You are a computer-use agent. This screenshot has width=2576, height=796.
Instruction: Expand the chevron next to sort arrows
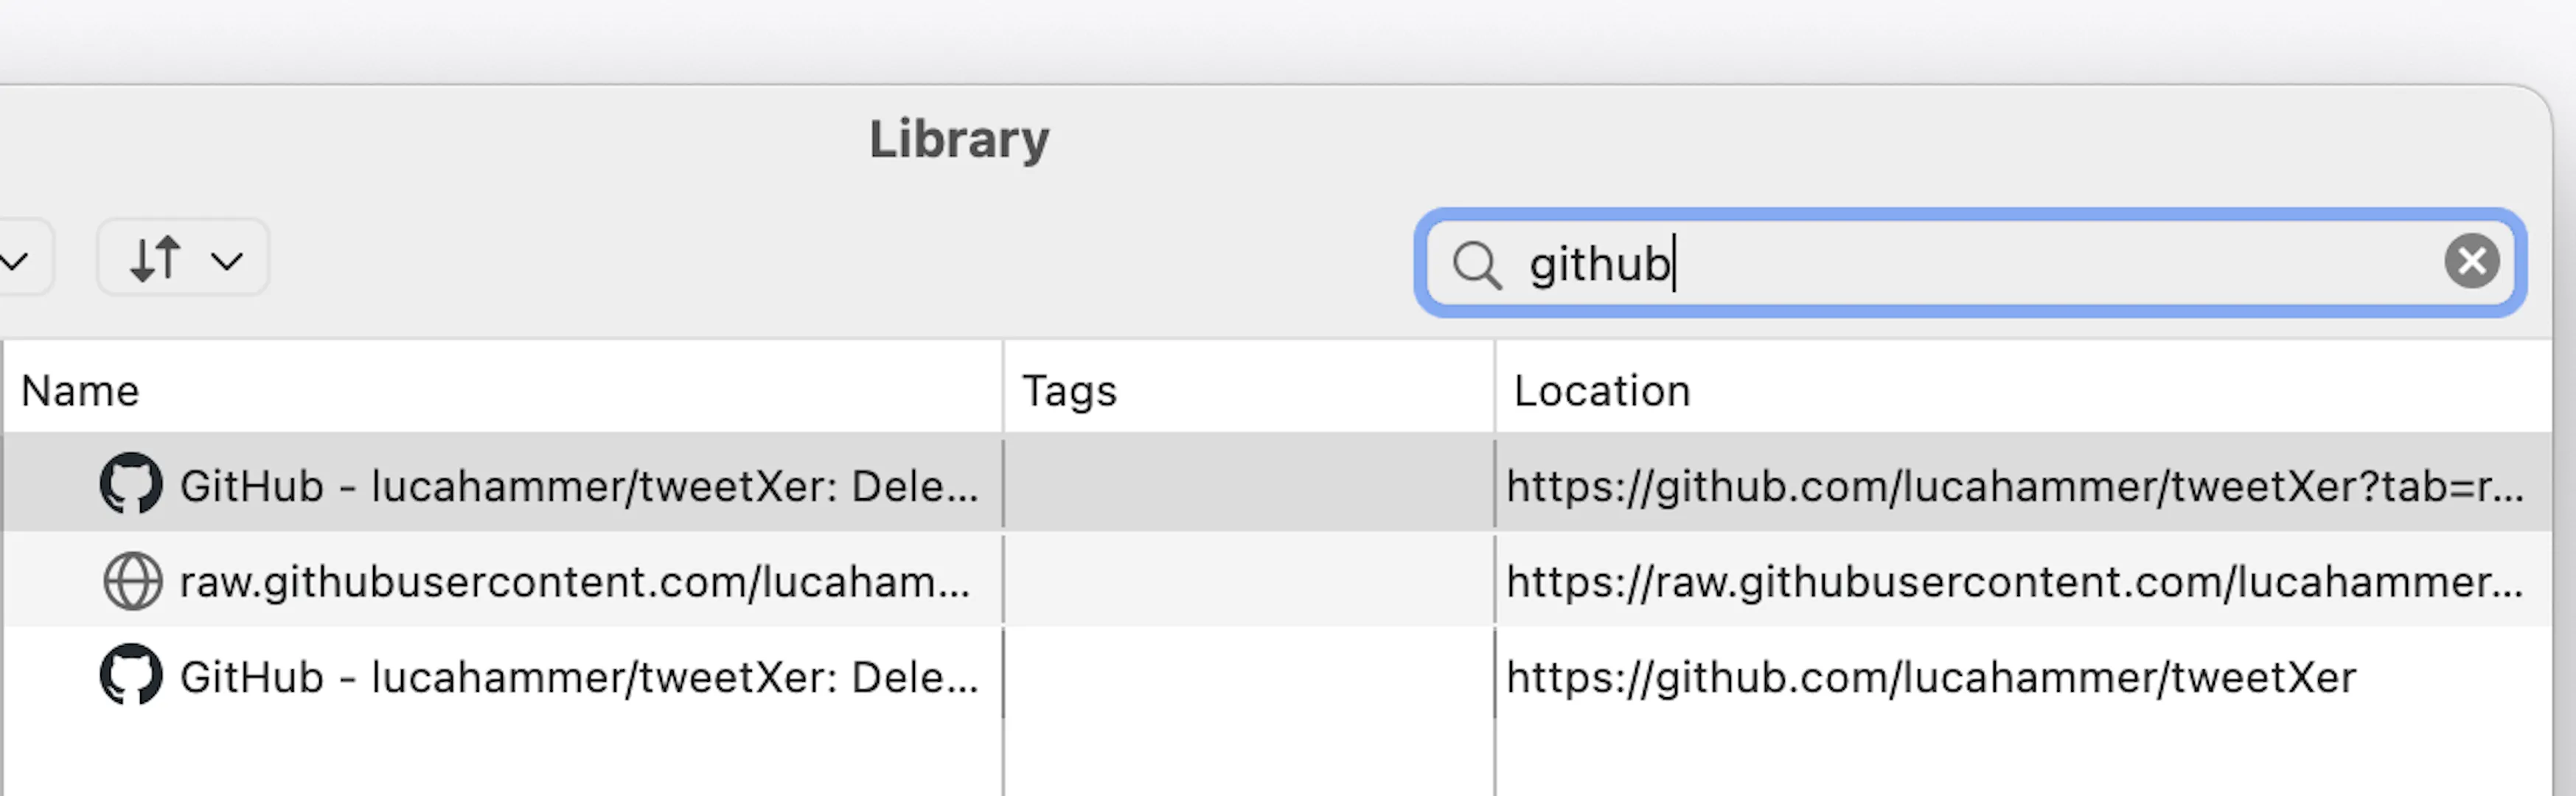tap(227, 262)
